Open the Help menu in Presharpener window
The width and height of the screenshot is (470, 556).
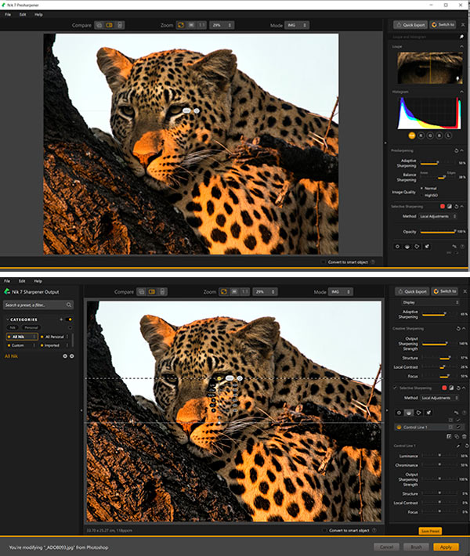point(38,14)
